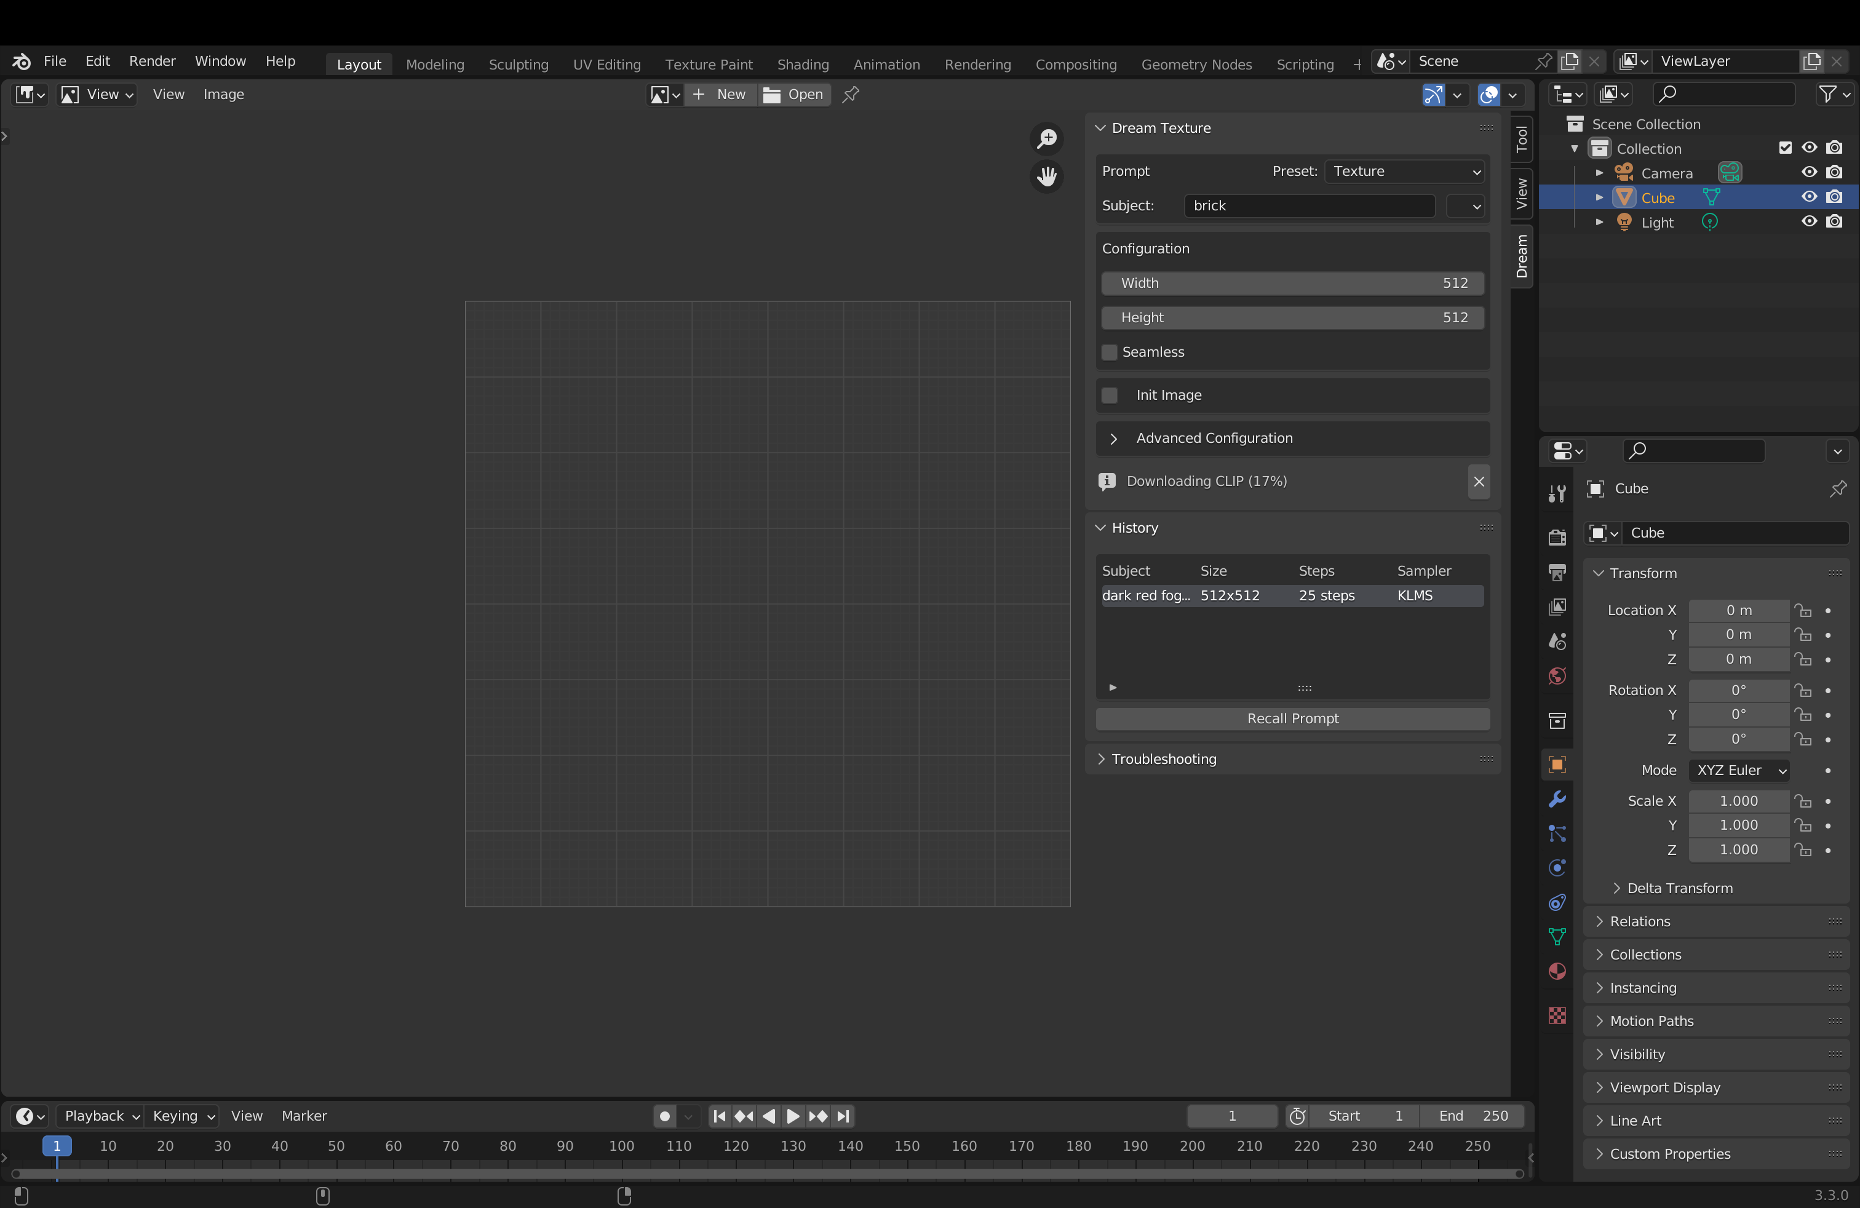Screen dimensions: 1860x1208
Task: Click the Open button to load an image
Action: (794, 95)
